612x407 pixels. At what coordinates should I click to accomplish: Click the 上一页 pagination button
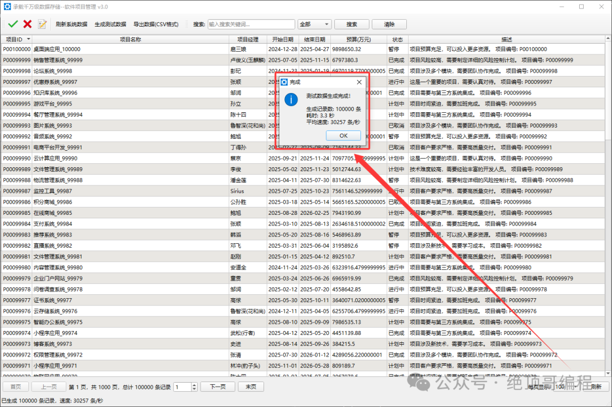click(x=49, y=387)
